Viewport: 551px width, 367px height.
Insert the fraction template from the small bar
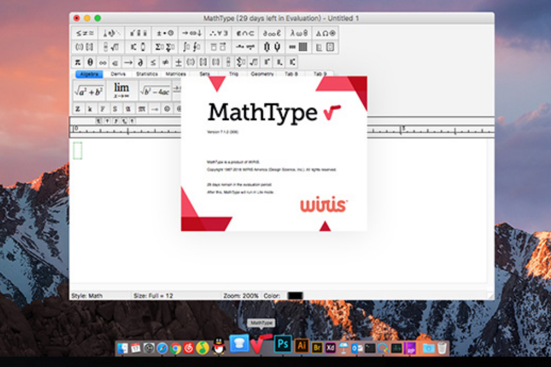tap(228, 62)
